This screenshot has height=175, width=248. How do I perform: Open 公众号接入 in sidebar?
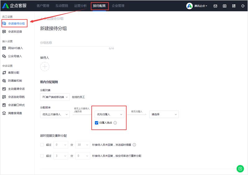coord(14,56)
